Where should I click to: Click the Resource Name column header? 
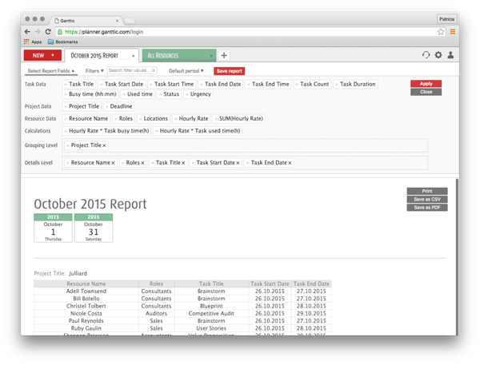86,284
